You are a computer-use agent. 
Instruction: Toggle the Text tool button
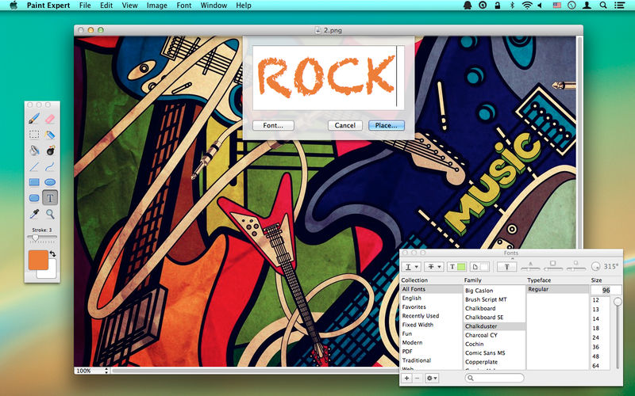[x=50, y=198]
